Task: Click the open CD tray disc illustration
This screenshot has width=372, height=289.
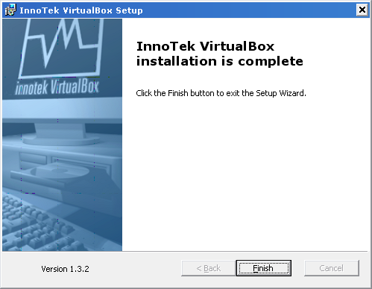Action: coord(60,171)
